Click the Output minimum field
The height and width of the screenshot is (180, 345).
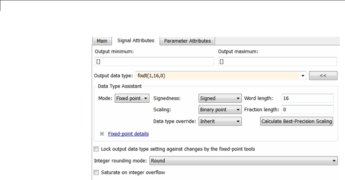[x=154, y=62]
